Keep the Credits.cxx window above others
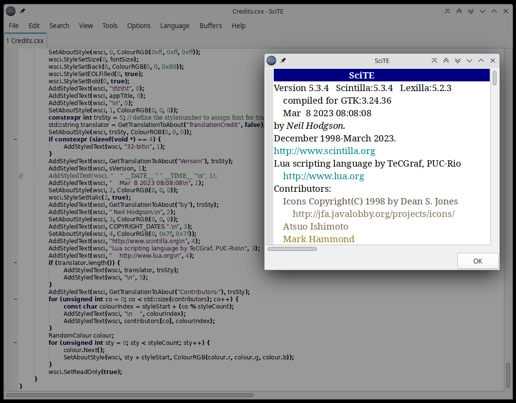 (x=459, y=11)
